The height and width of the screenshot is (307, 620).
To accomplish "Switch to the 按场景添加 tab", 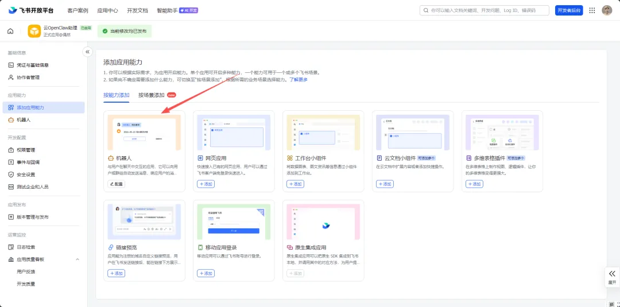I will [152, 95].
